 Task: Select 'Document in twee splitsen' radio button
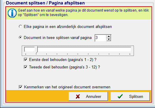(x=21, y=37)
